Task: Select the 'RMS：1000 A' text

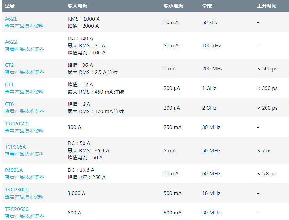Action: pos(84,19)
